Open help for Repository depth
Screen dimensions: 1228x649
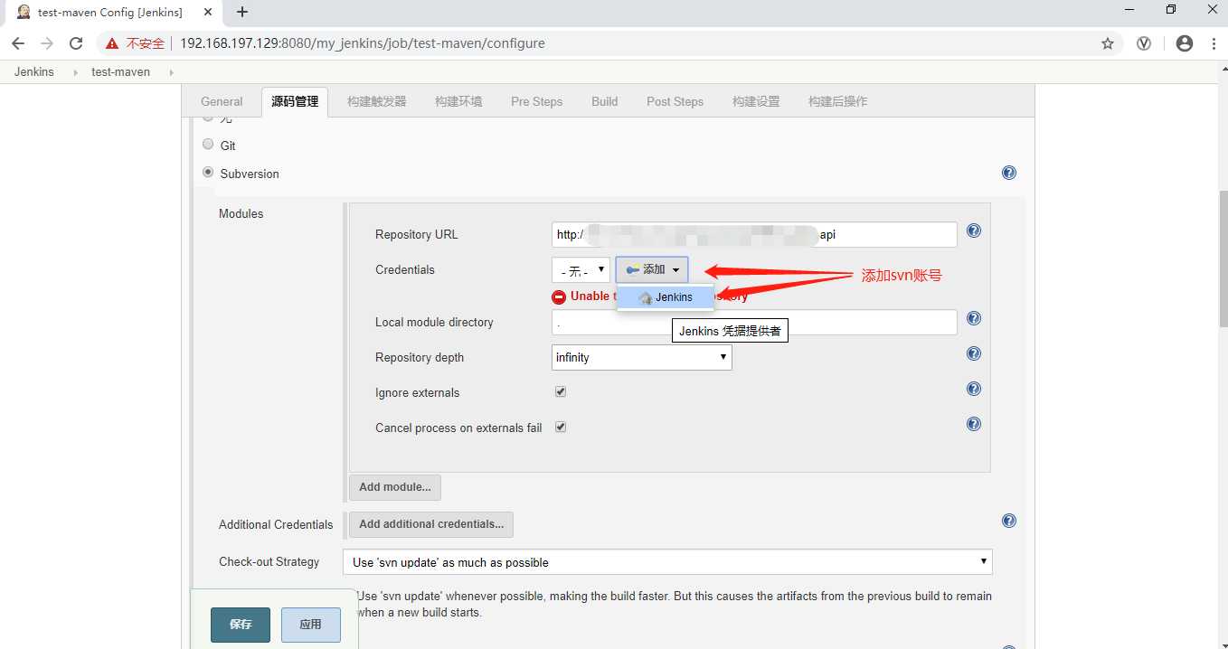[x=974, y=353]
